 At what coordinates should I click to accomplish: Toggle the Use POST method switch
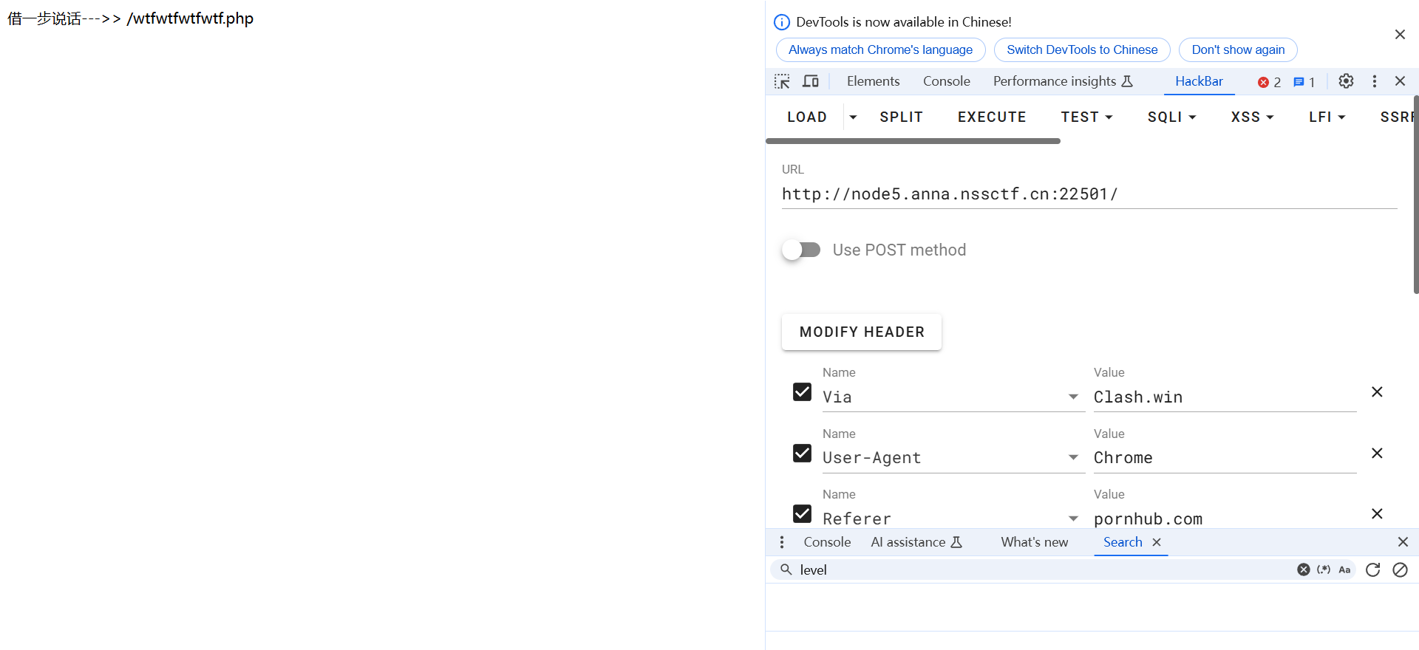pyautogui.click(x=801, y=250)
